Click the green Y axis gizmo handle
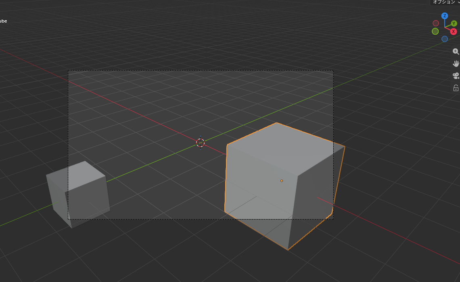 pyautogui.click(x=454, y=23)
